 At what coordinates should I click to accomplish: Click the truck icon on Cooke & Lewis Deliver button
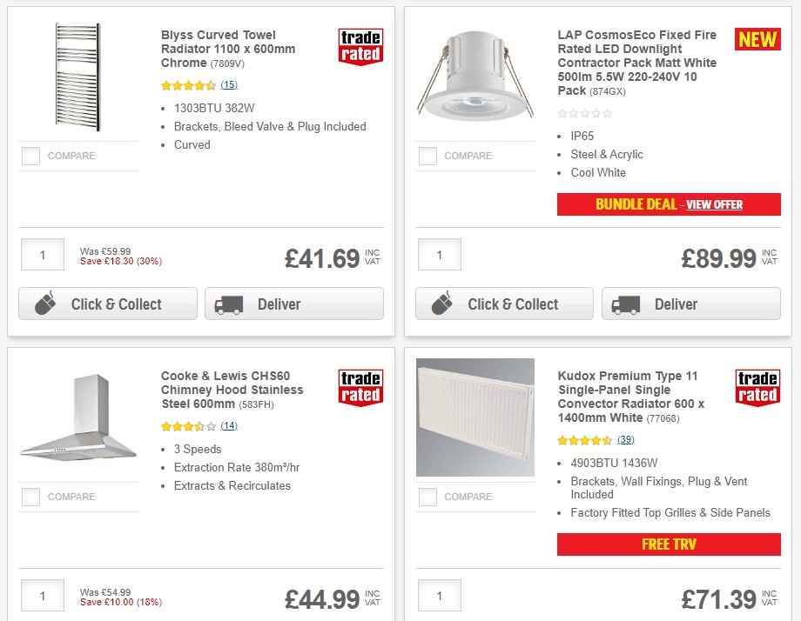228,619
